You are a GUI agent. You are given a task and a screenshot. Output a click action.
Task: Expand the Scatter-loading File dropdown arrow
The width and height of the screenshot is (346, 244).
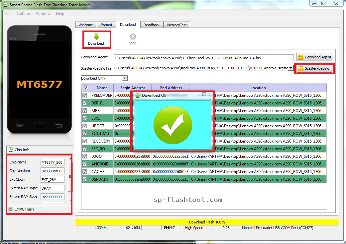[290, 68]
